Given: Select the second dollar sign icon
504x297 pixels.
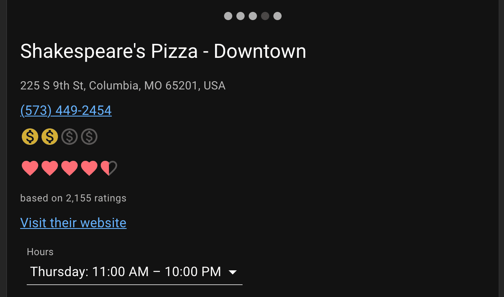Looking at the screenshot, I should coord(50,137).
